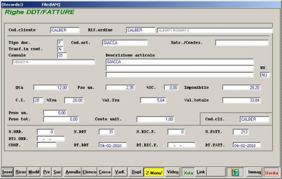
Task: Duplicate record with Dupl button
Action: 136,172
